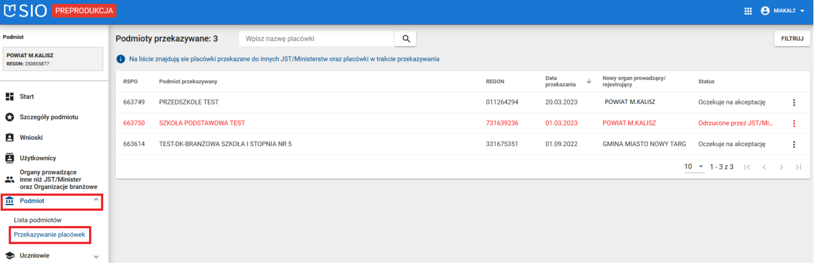Sort by Data przekazania arrow icon
The image size is (814, 264).
tap(588, 81)
